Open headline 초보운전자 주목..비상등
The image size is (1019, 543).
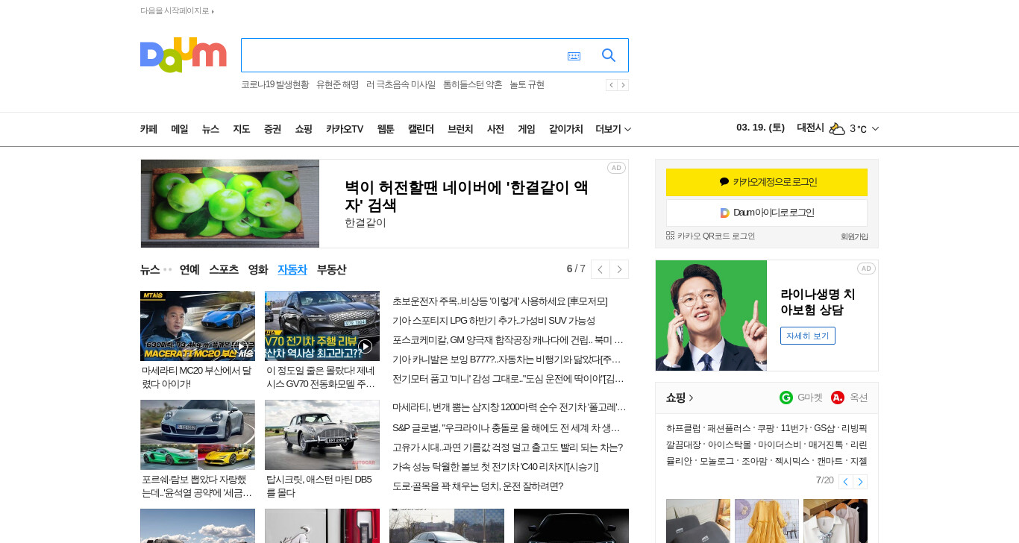click(x=500, y=301)
